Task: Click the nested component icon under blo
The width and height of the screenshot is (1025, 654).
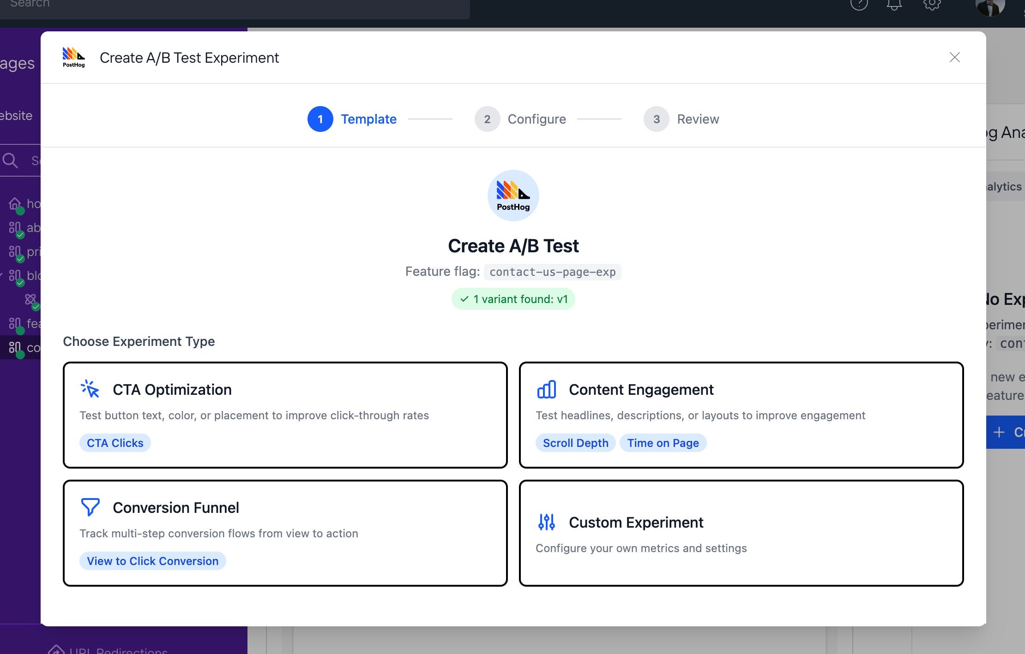Action: click(31, 300)
